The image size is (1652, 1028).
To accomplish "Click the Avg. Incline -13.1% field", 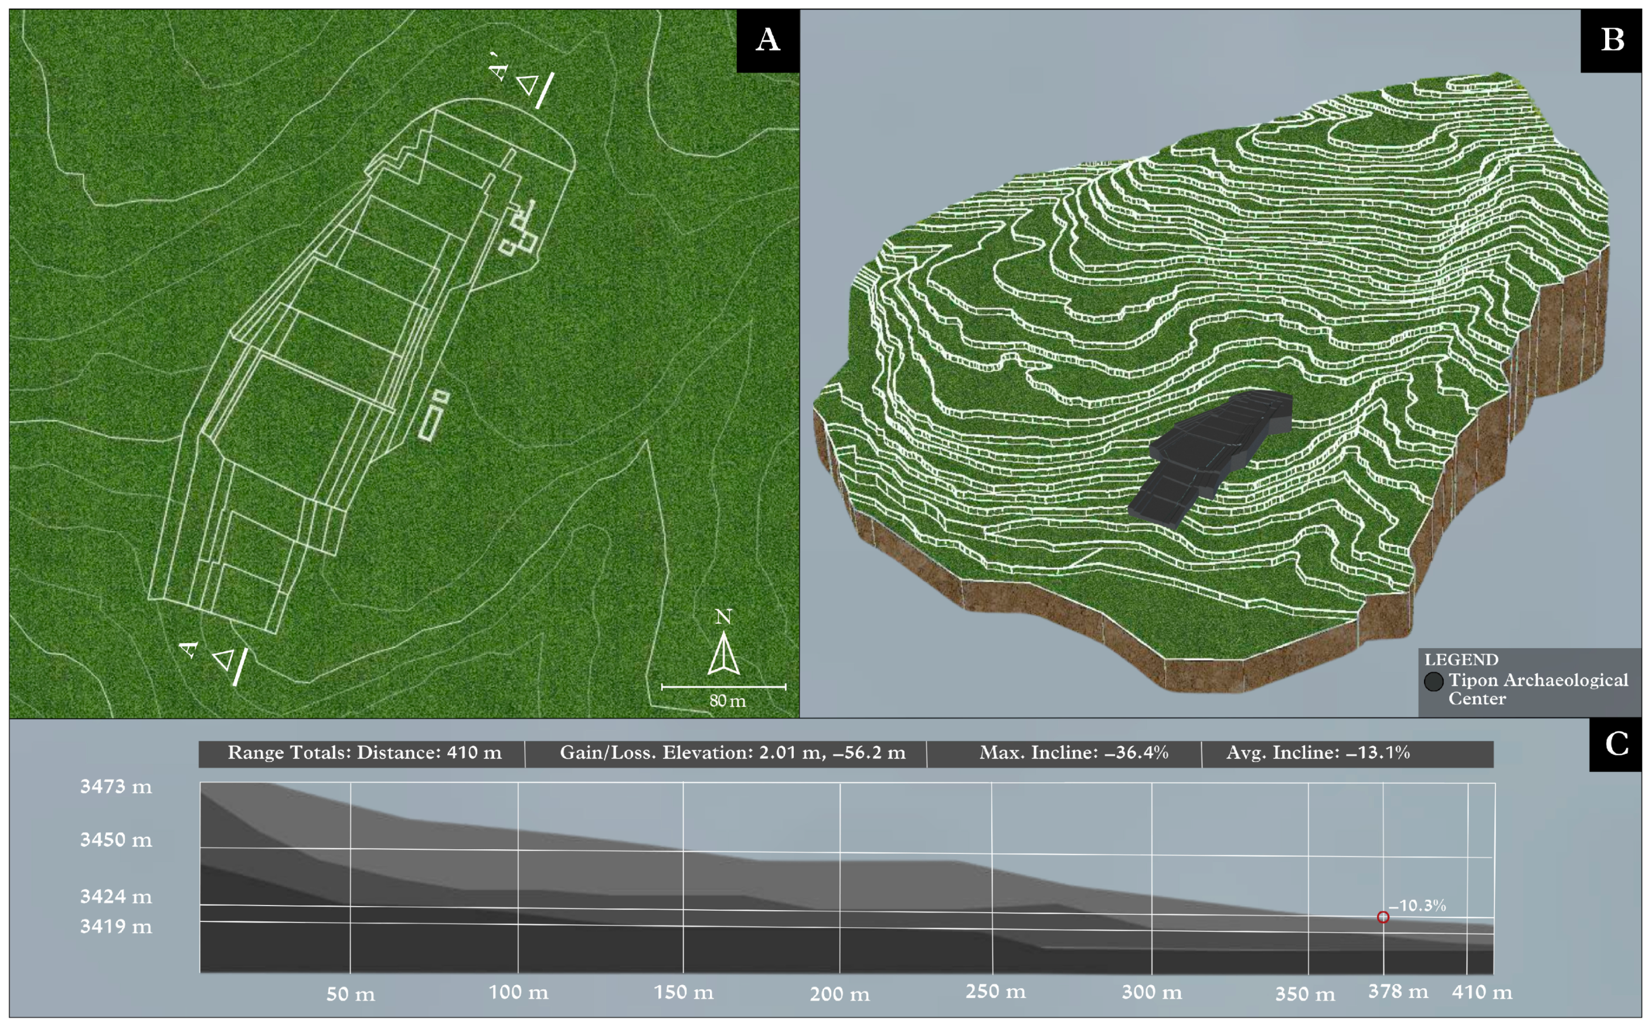I will tap(1317, 753).
